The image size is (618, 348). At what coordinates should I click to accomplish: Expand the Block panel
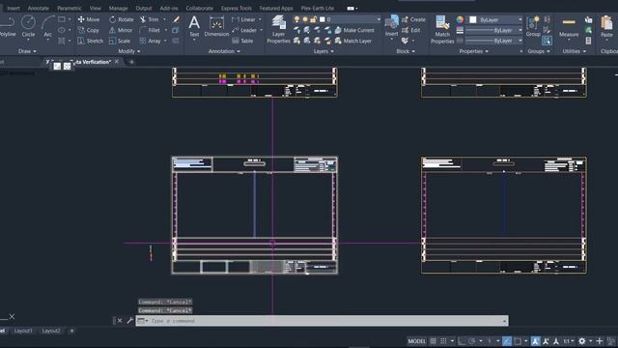(406, 51)
